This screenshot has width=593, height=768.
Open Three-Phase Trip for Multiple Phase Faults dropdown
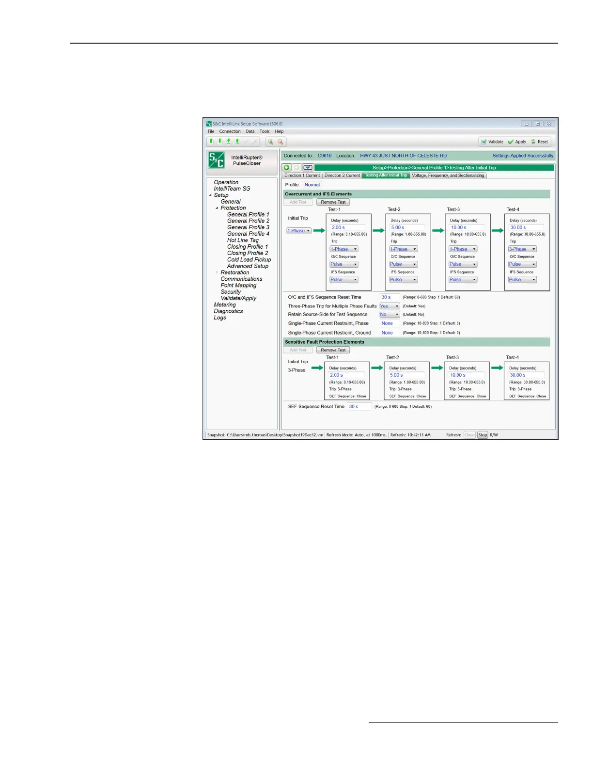(390, 306)
